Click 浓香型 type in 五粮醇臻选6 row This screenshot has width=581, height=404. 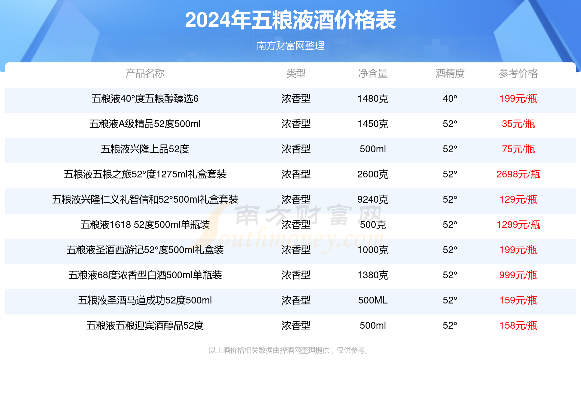click(x=296, y=99)
